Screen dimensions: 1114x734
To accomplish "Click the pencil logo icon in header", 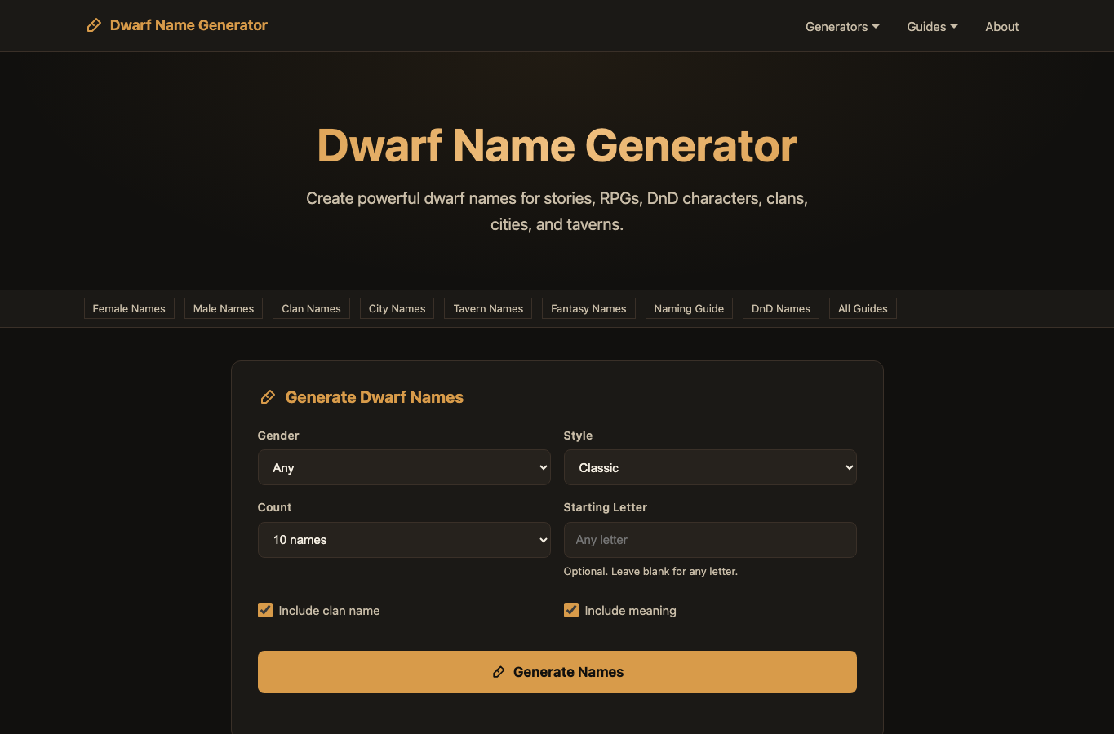I will pos(94,25).
